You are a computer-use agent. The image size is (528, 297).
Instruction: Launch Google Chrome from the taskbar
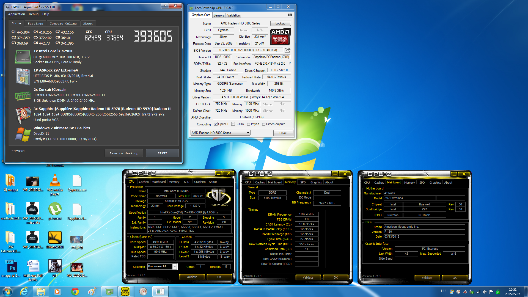click(75, 291)
